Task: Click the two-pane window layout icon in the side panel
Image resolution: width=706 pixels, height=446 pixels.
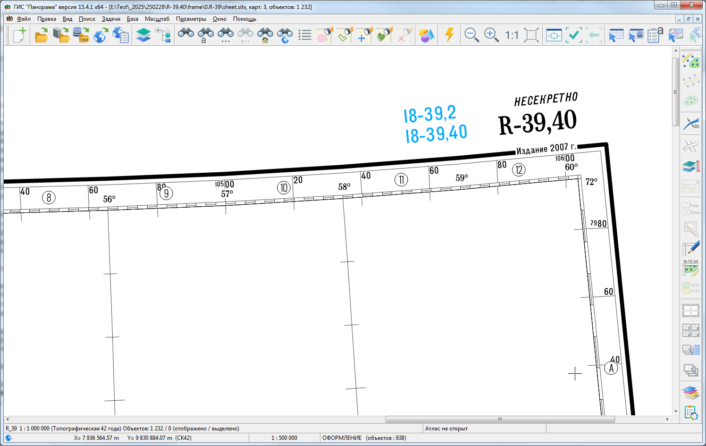Action: [x=691, y=311]
